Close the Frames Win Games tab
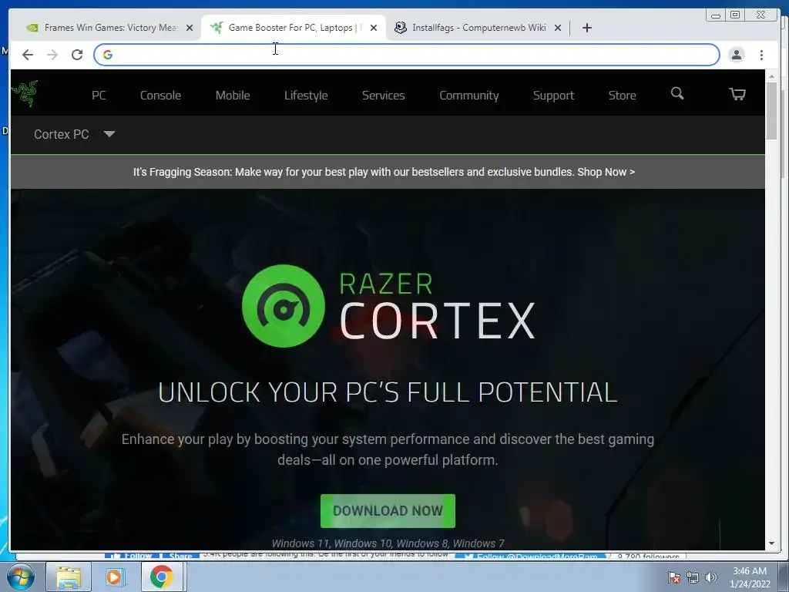 [x=190, y=28]
